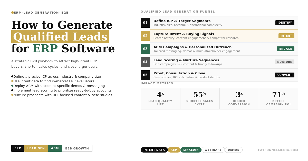Screen dimensions: 308x161
Task: Click the NURTURE stage tag
Action: click(284, 62)
